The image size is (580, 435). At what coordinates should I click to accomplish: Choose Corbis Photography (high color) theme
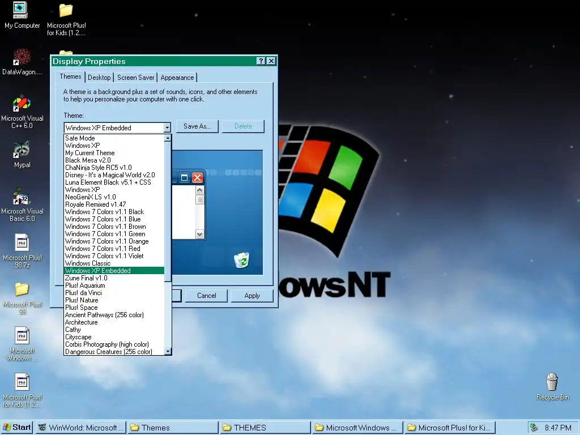[x=114, y=344]
